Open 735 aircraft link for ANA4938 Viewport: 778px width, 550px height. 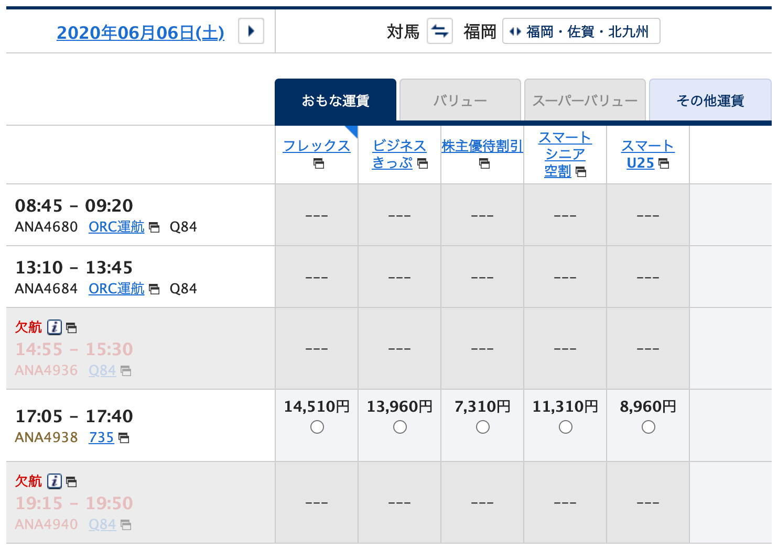click(102, 437)
